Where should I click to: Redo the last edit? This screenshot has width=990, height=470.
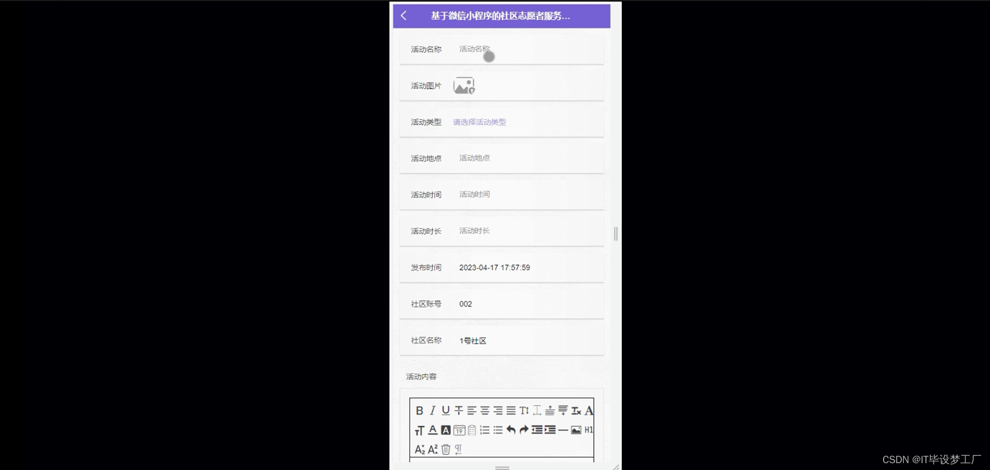524,430
